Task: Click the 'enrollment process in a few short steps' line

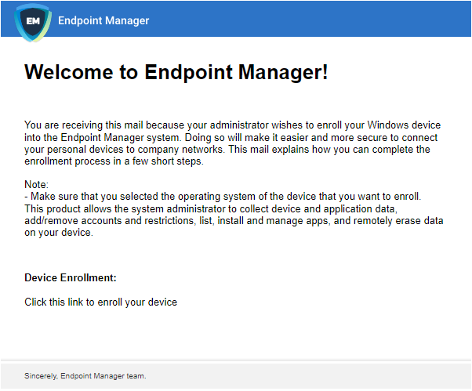Action: [114, 161]
